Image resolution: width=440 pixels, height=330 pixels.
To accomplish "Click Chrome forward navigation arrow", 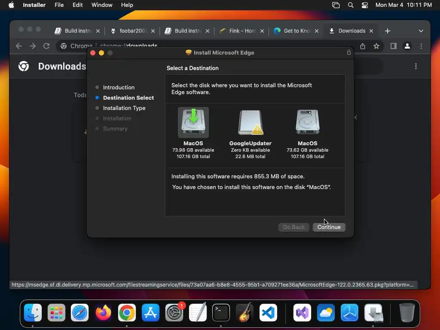I will 33,46.
